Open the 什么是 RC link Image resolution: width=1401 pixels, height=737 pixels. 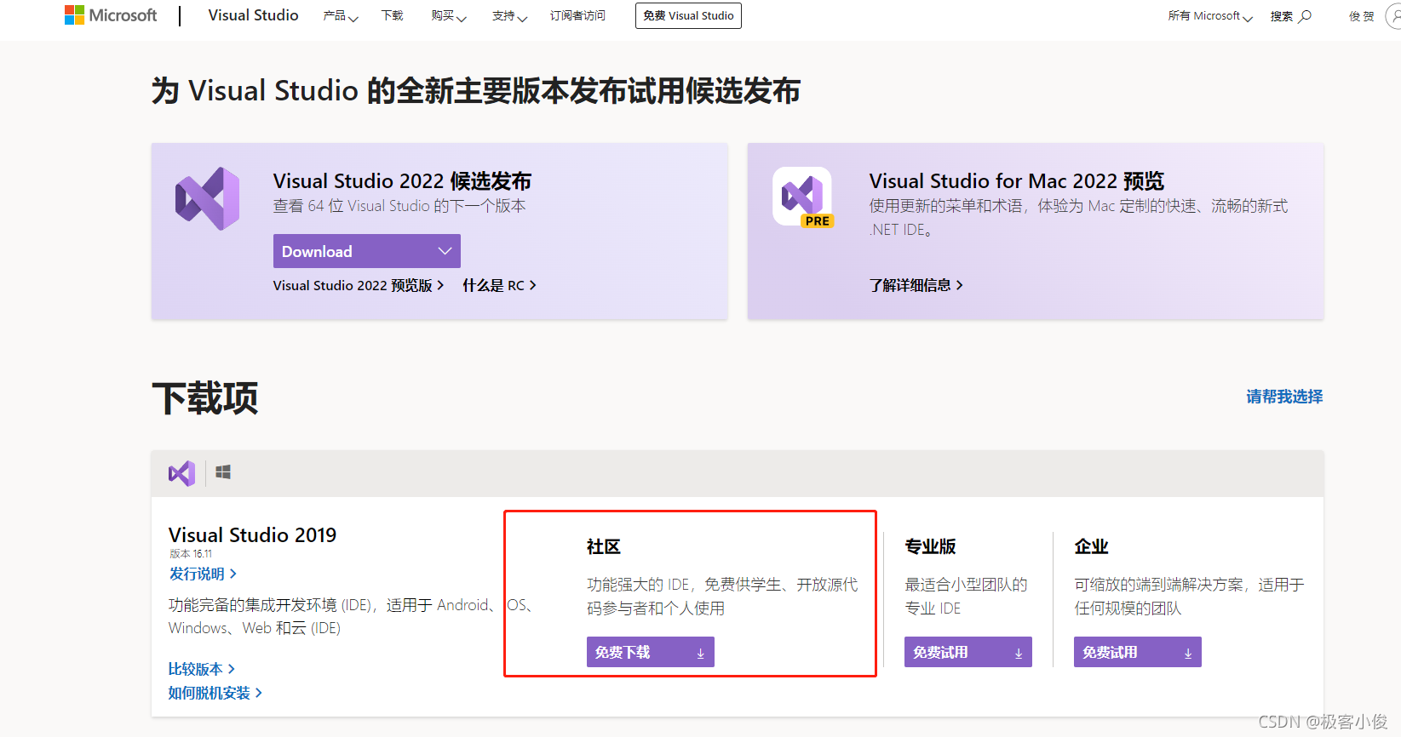click(x=499, y=286)
